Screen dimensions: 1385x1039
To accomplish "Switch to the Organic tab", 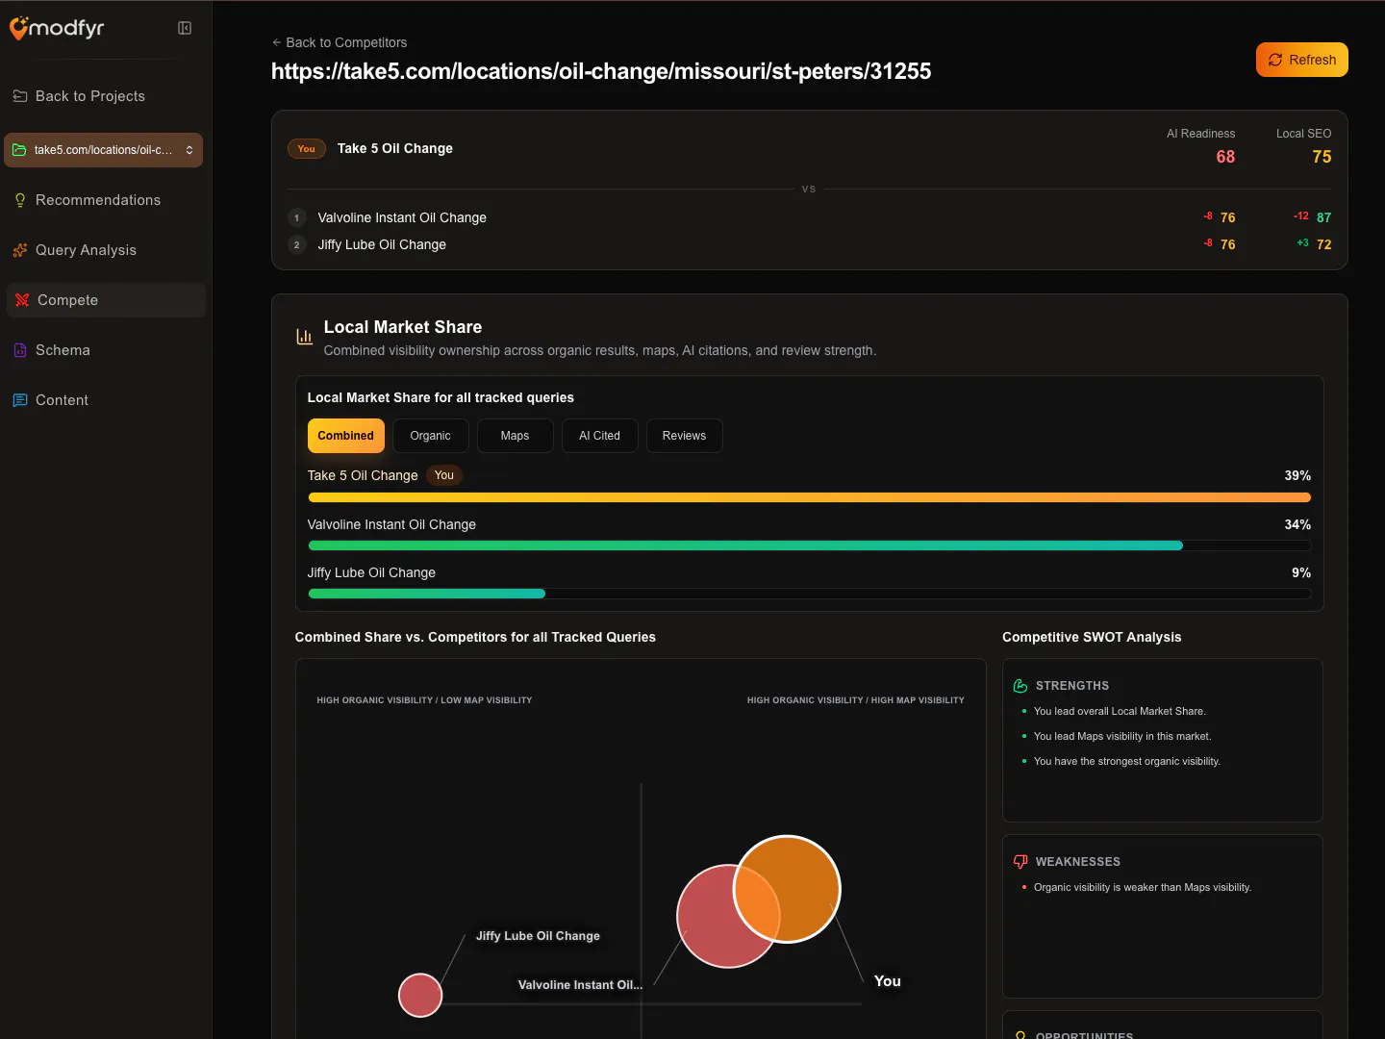I will coord(430,436).
